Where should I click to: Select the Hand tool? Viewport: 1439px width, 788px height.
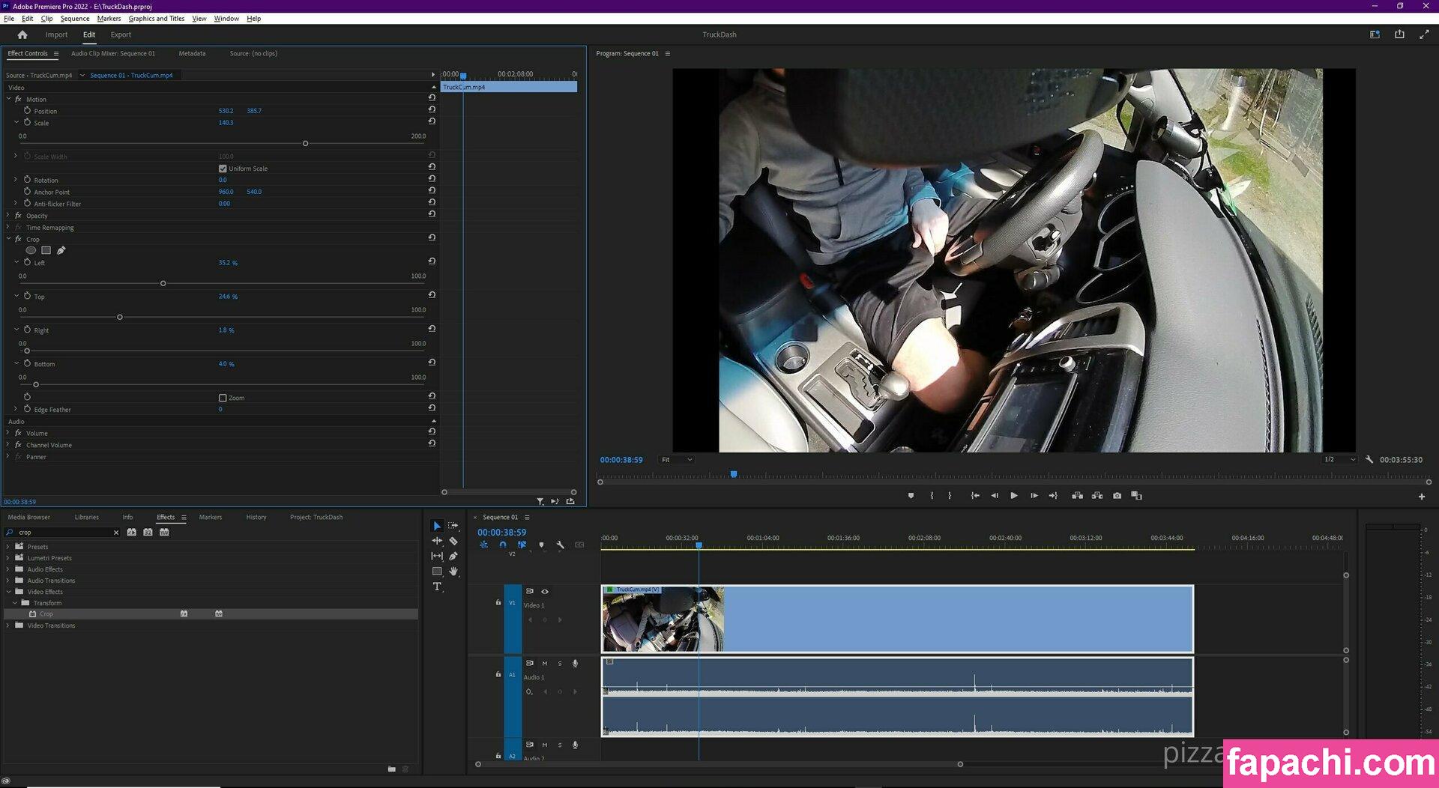point(453,572)
